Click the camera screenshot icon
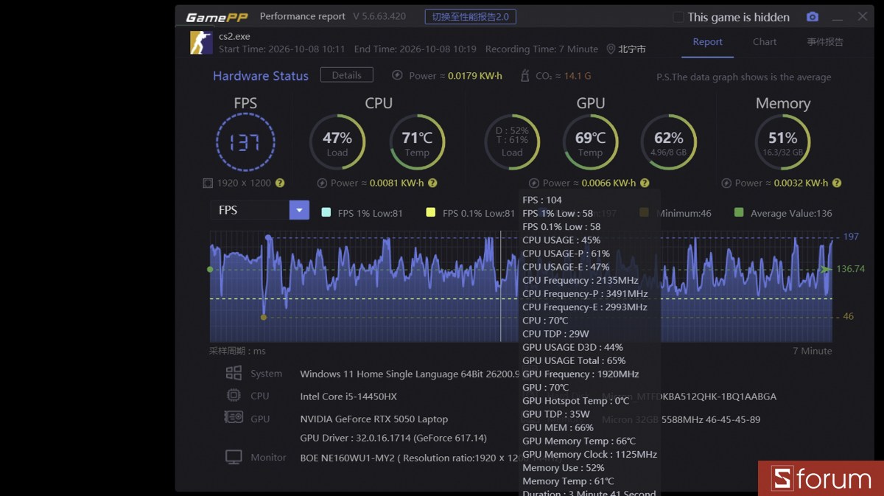 pos(812,17)
